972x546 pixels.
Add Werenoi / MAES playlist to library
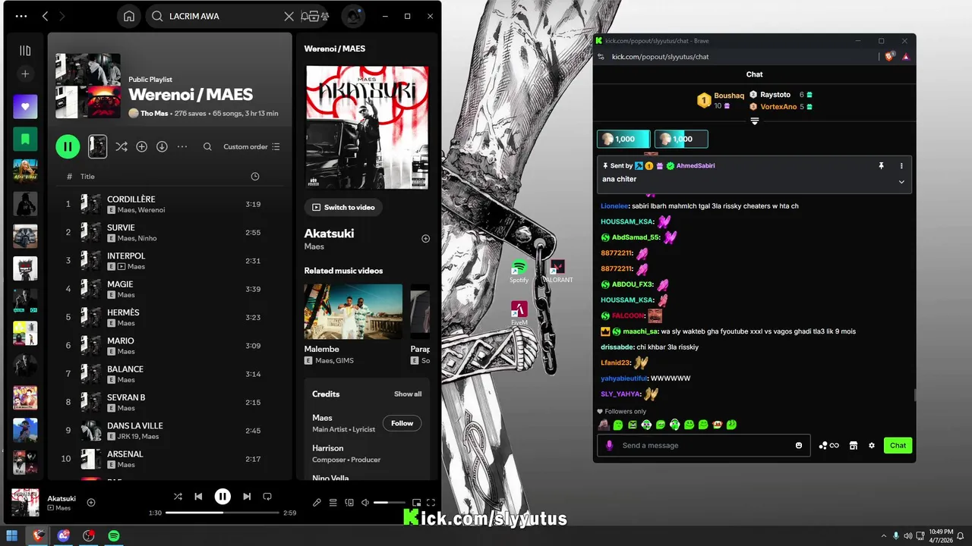point(141,146)
